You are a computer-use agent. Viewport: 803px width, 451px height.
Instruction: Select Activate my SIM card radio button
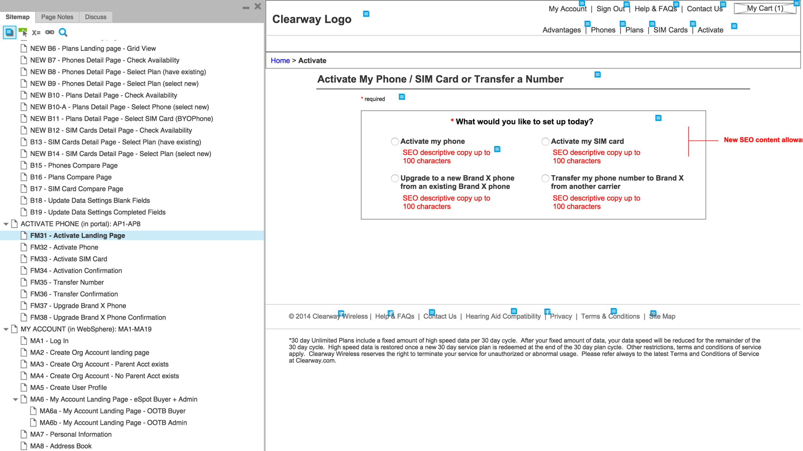pyautogui.click(x=545, y=141)
